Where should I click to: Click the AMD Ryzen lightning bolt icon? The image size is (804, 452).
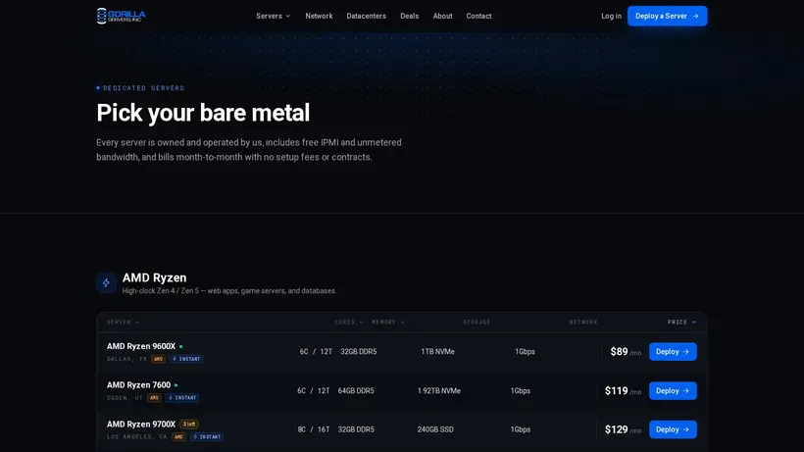point(106,283)
